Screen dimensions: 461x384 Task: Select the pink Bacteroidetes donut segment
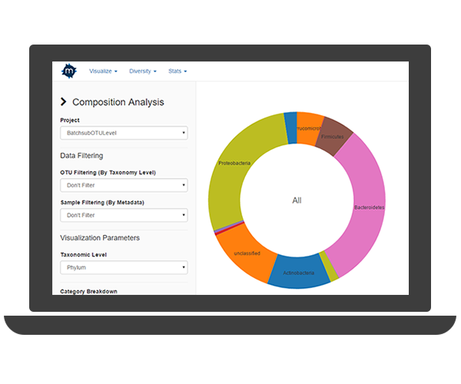(360, 207)
